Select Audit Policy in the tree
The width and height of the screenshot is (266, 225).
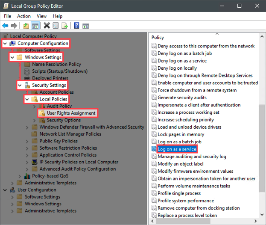[x=59, y=106]
